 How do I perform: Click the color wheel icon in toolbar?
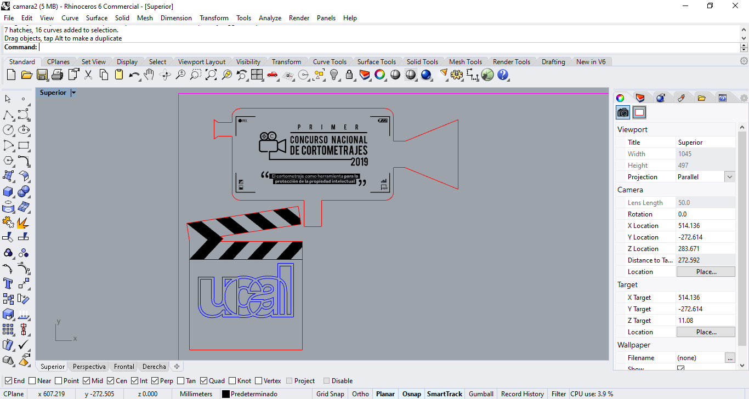380,75
